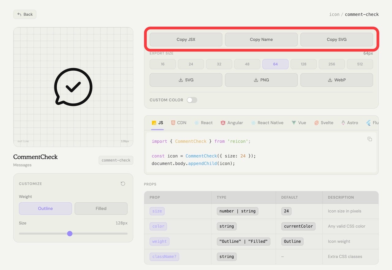This screenshot has width=392, height=270.
Task: Open the JS code tab
Action: pos(157,123)
